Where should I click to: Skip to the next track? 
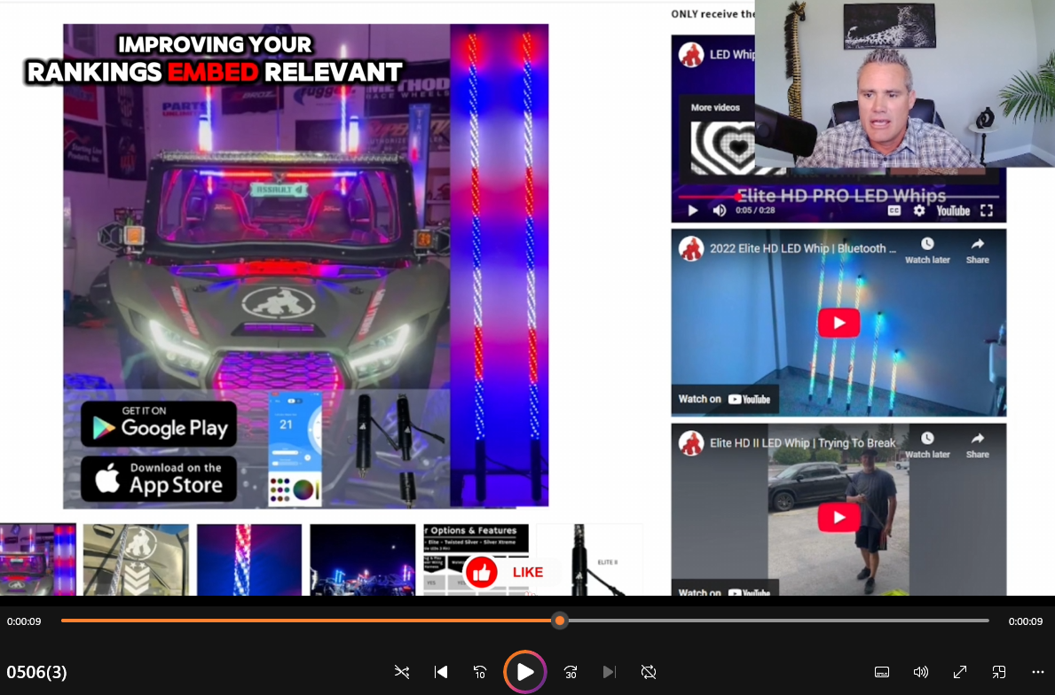(609, 672)
